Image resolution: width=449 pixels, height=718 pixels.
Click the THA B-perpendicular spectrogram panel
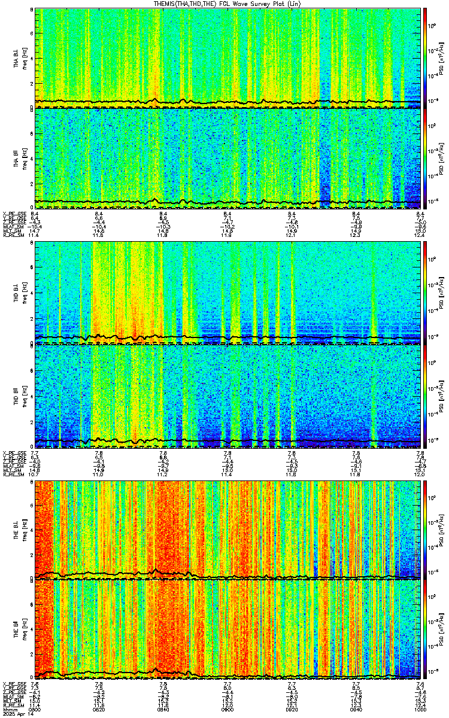pos(228,58)
